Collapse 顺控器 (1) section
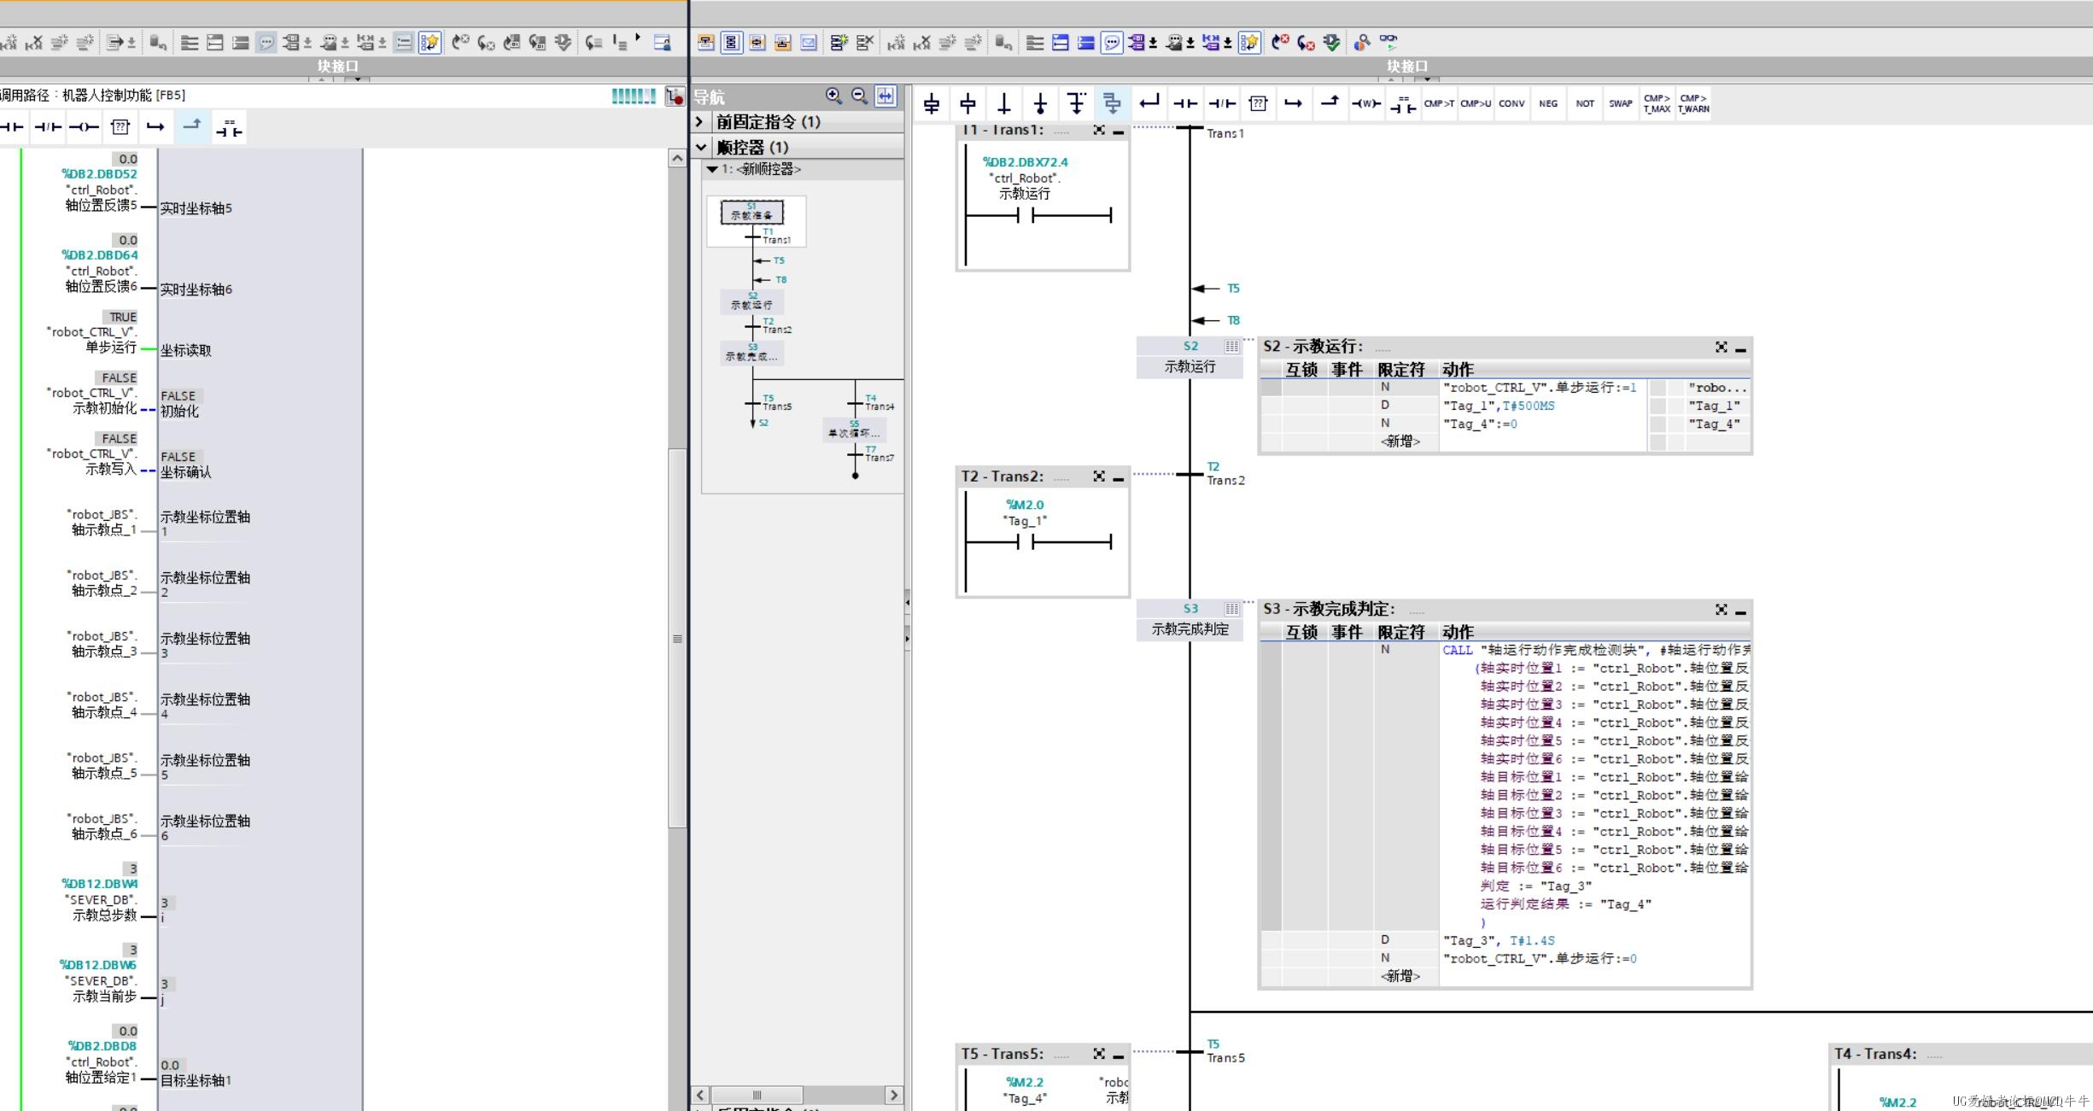 point(701,147)
